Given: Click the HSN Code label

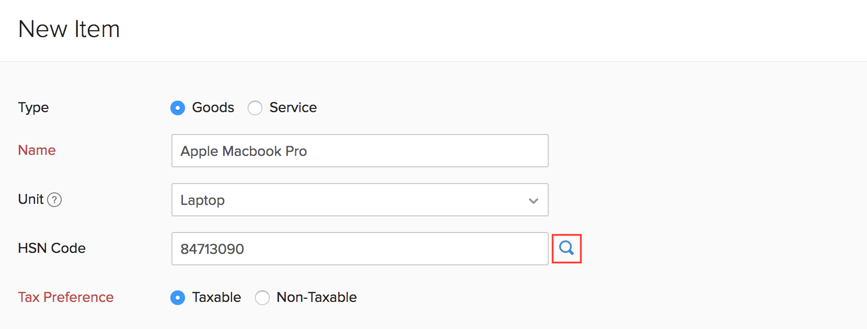Looking at the screenshot, I should click(51, 249).
